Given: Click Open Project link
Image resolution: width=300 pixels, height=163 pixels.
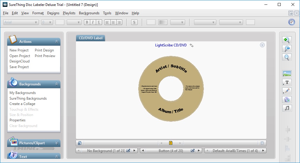Looking at the screenshot, I should pyautogui.click(x=20, y=56).
